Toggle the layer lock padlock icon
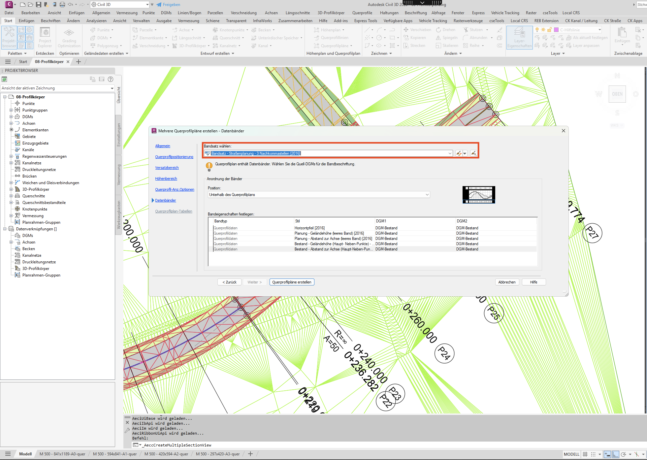This screenshot has width=647, height=460. [550, 30]
